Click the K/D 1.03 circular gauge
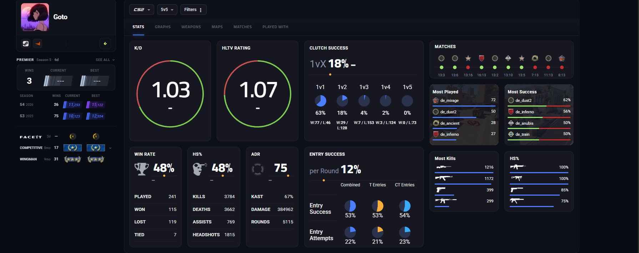 click(x=170, y=94)
